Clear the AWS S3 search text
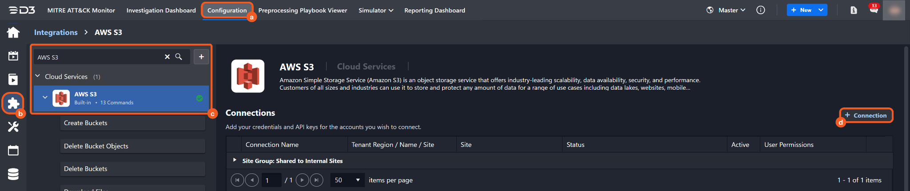Screen dimensions: 910x191 (x=167, y=57)
